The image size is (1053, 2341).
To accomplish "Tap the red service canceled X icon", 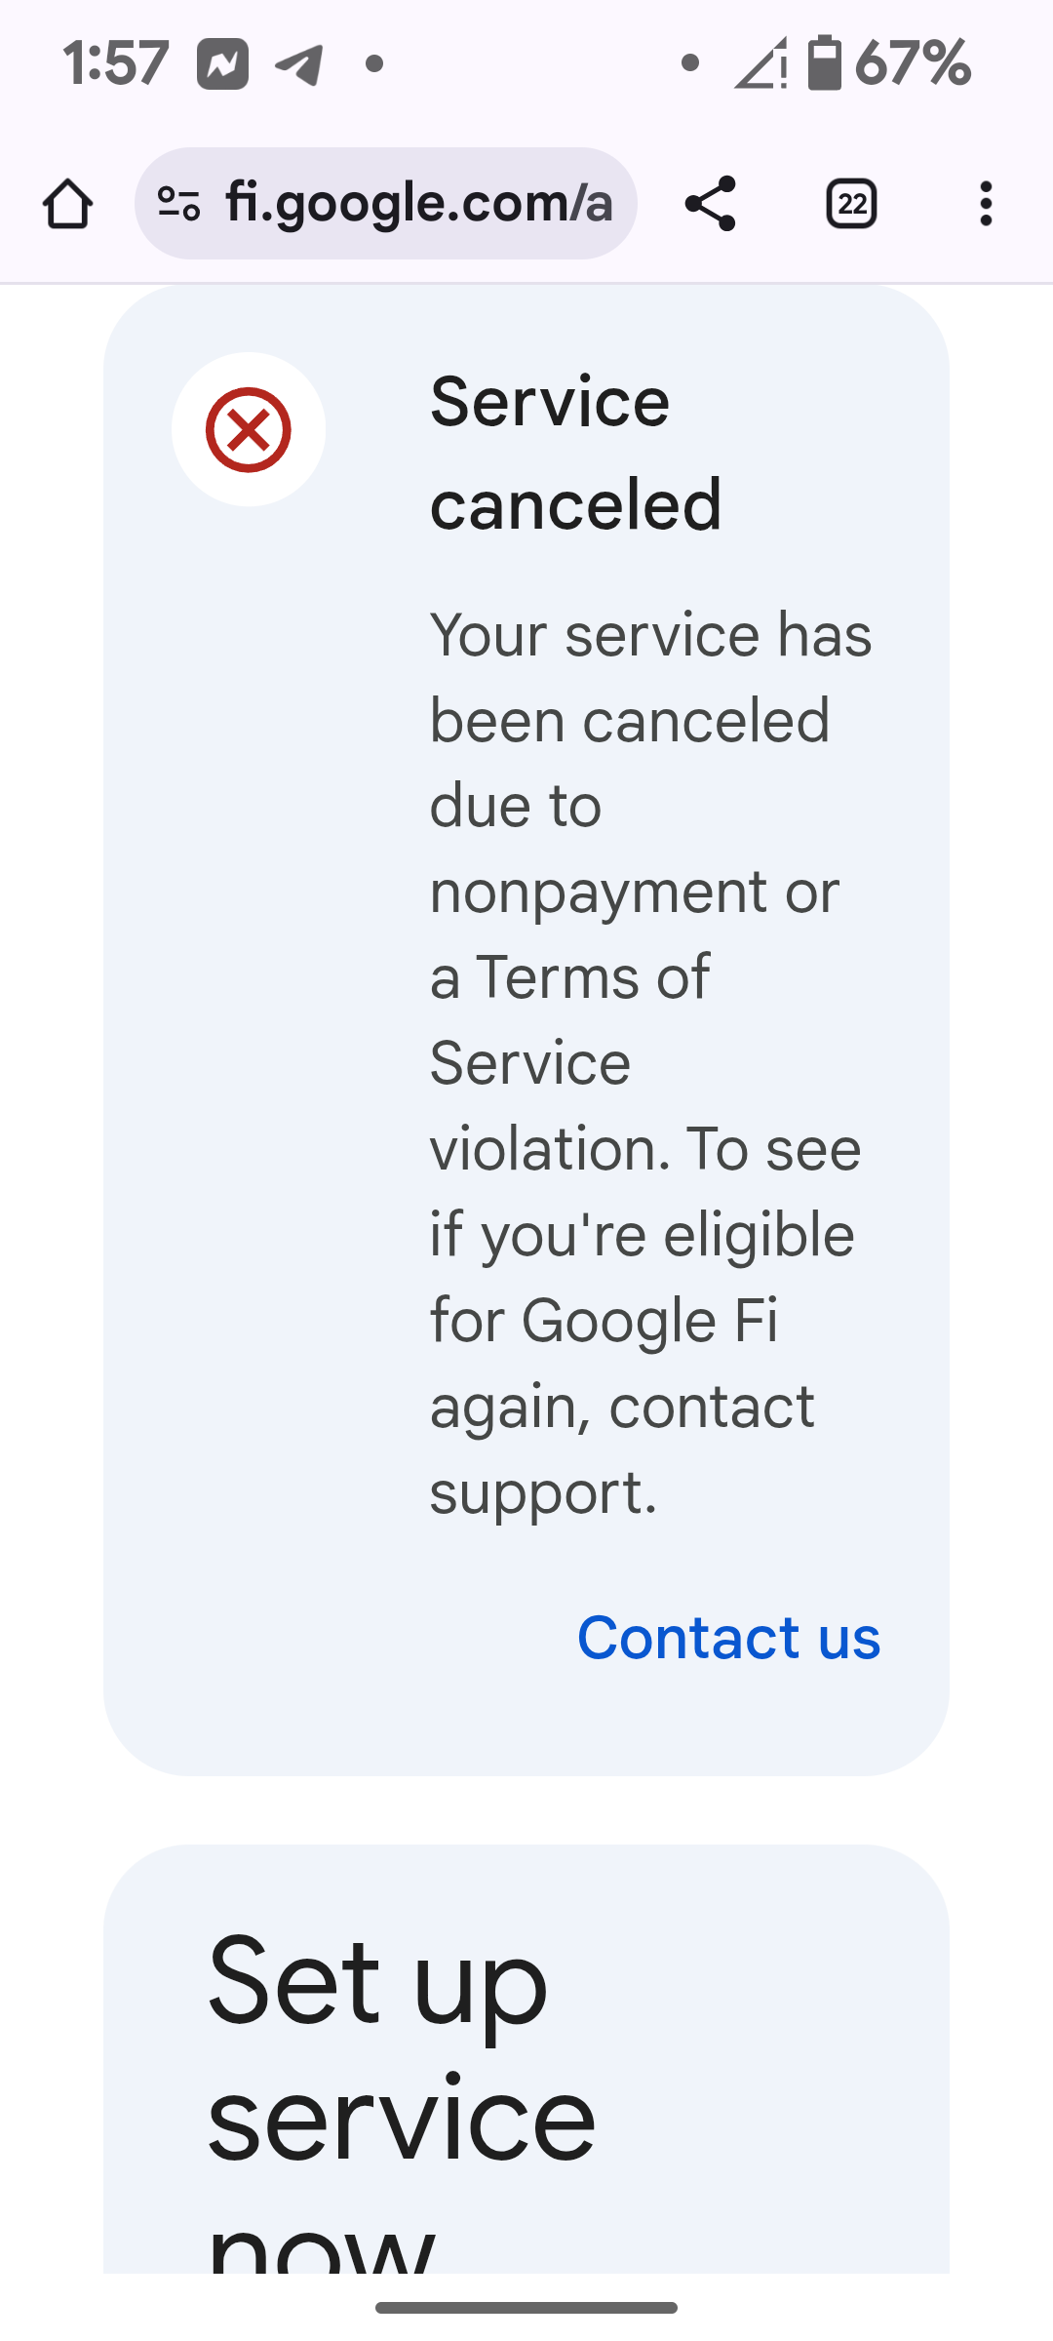I will 249,430.
